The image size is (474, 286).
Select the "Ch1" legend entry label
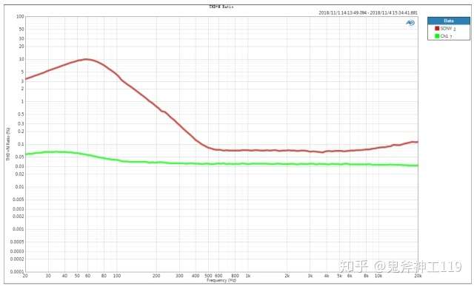click(x=444, y=36)
